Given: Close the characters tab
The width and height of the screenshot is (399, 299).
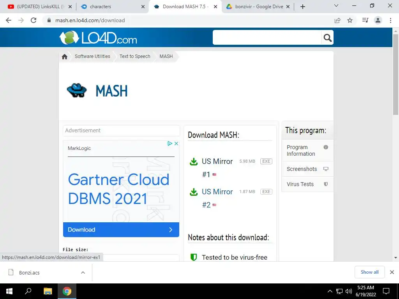Looking at the screenshot, I should pos(143,7).
